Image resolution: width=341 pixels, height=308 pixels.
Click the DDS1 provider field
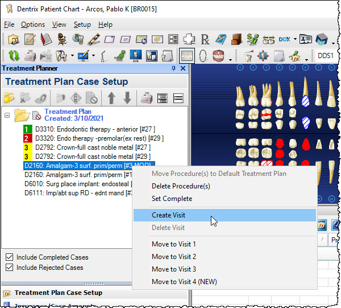[x=326, y=56]
